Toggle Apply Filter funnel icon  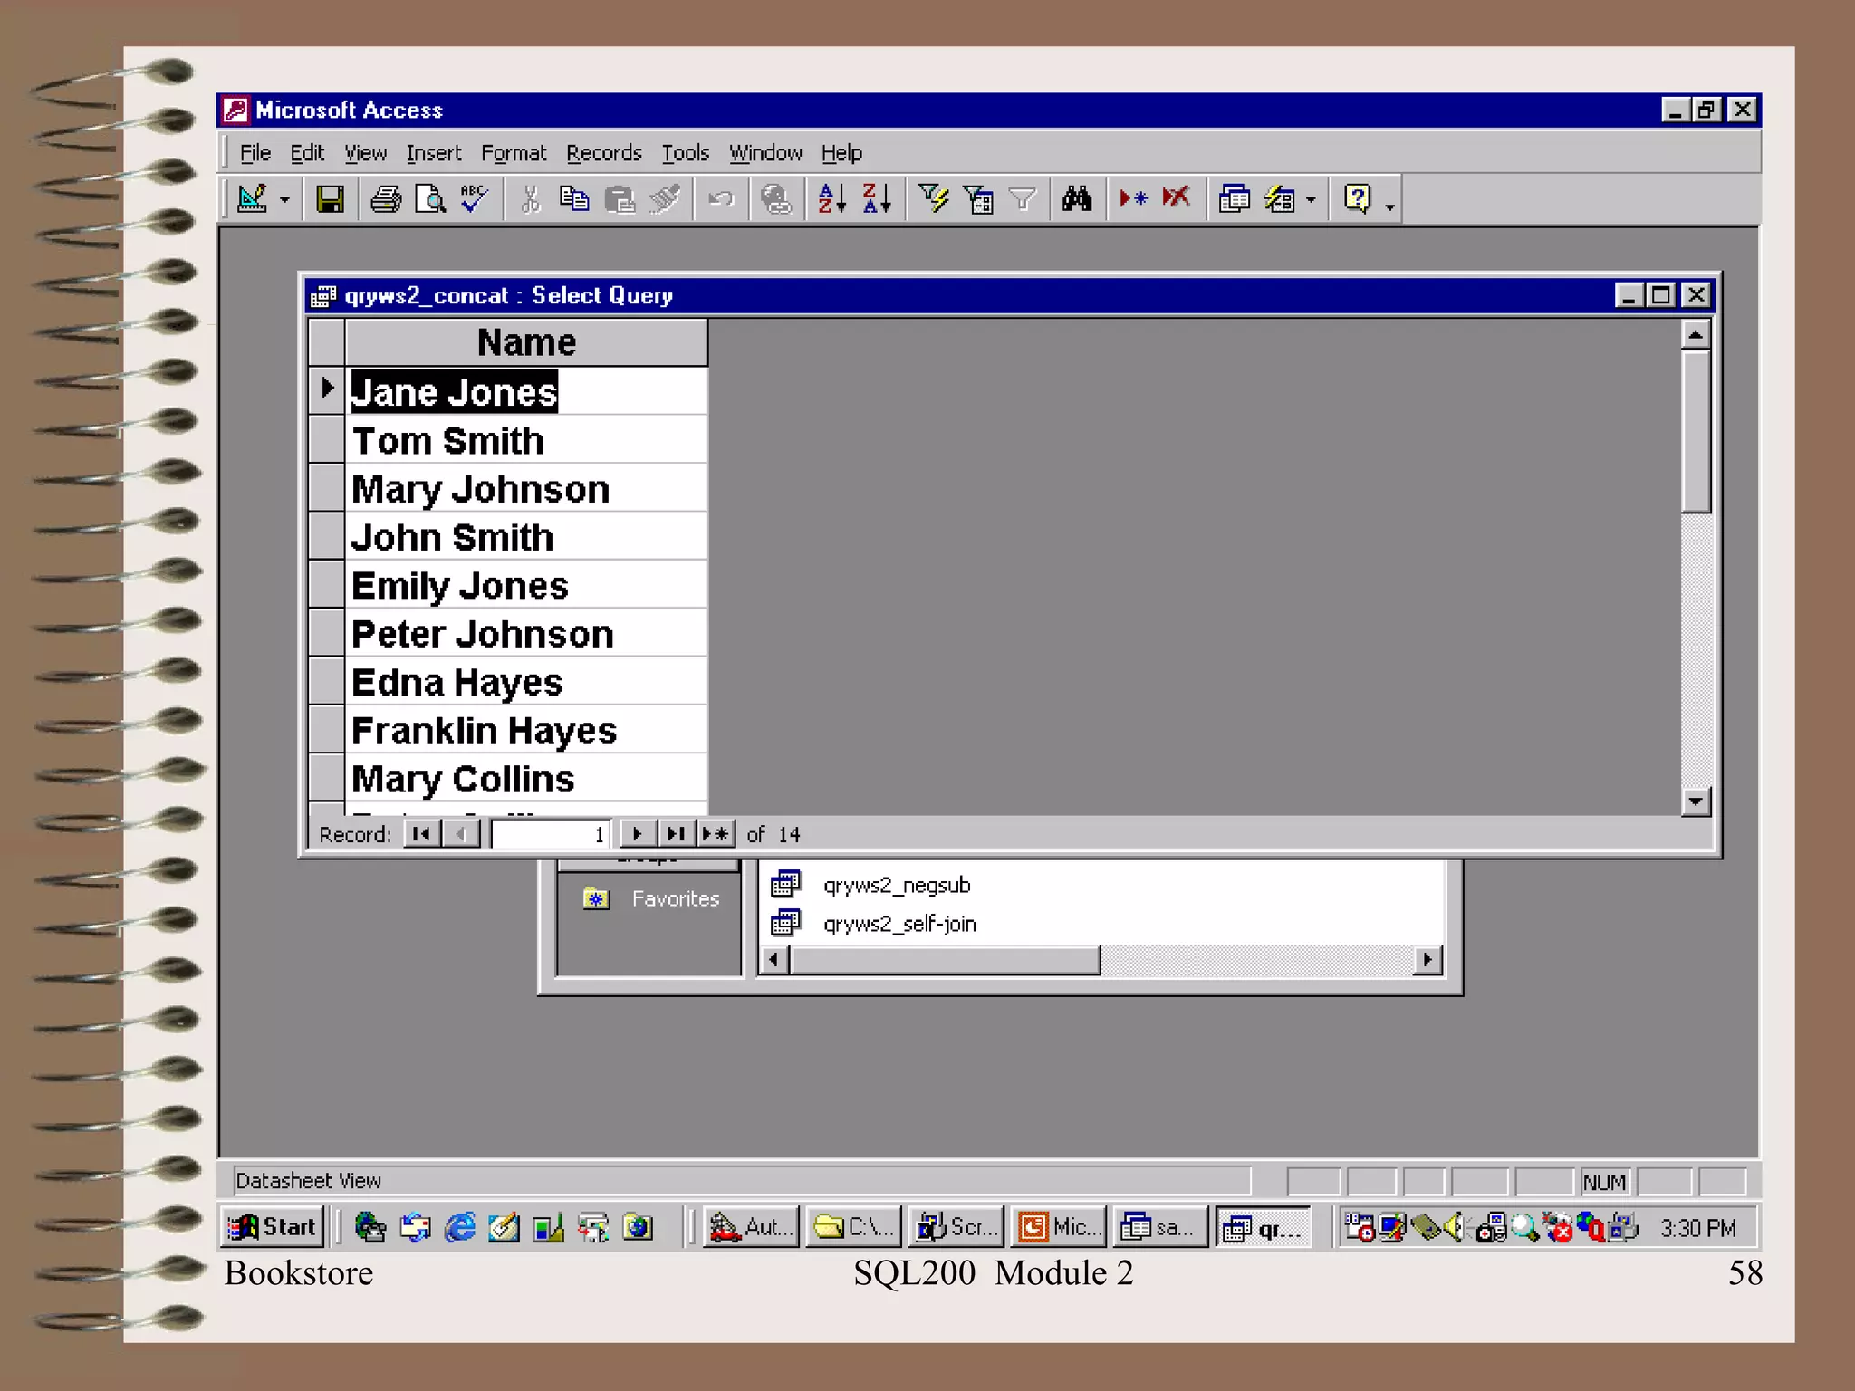pos(1022,199)
